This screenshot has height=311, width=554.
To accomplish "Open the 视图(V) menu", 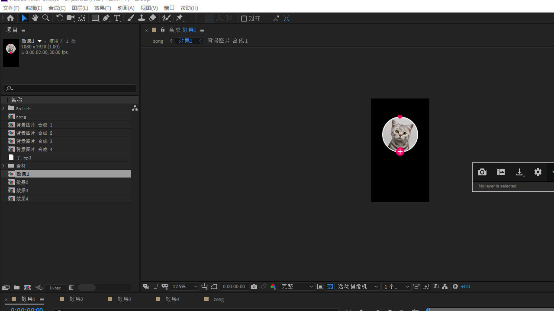I will tap(149, 8).
